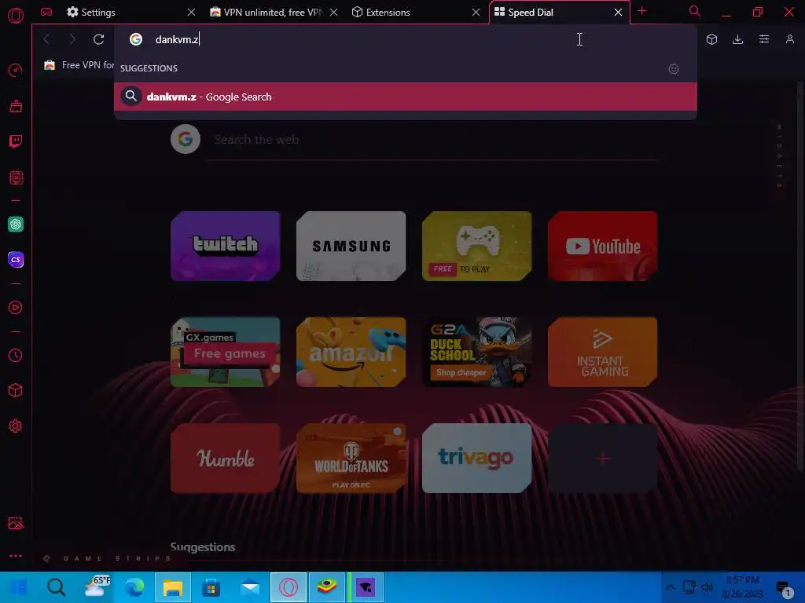
Task: Open profile account icon
Action: (x=789, y=39)
